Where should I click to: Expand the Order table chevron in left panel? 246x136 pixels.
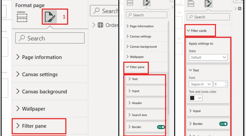(94, 25)
